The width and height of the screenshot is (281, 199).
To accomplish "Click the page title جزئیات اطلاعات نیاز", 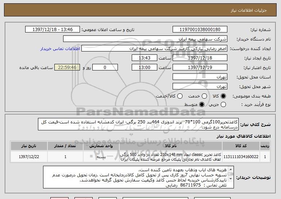I will click(x=249, y=10).
